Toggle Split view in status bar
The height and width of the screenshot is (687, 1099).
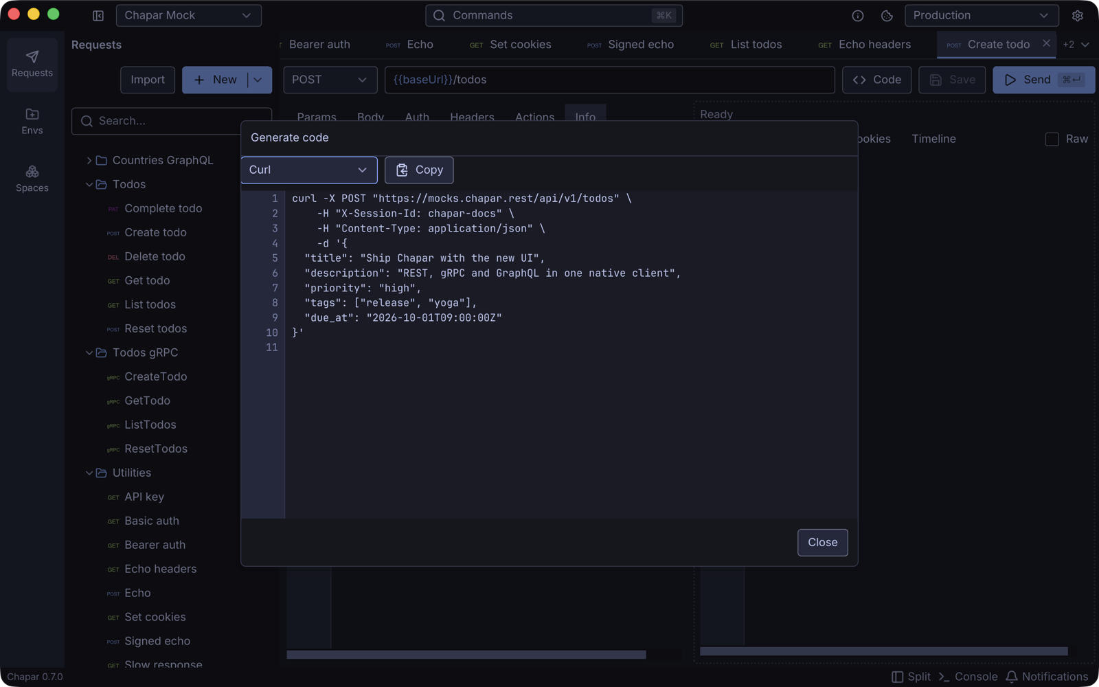pyautogui.click(x=911, y=677)
